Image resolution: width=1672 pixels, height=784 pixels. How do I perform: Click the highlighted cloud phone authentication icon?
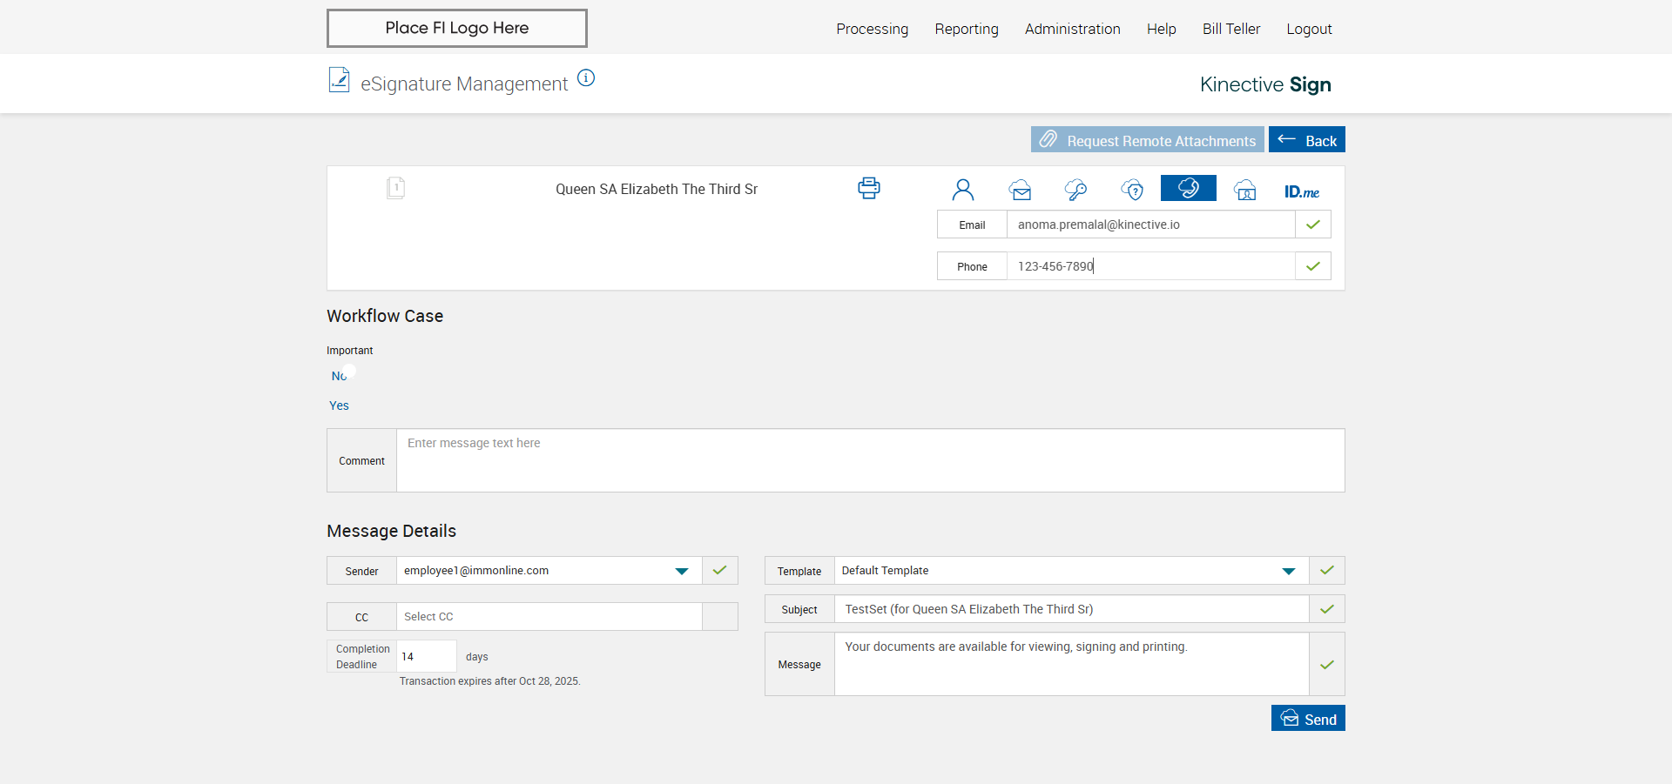coord(1188,188)
